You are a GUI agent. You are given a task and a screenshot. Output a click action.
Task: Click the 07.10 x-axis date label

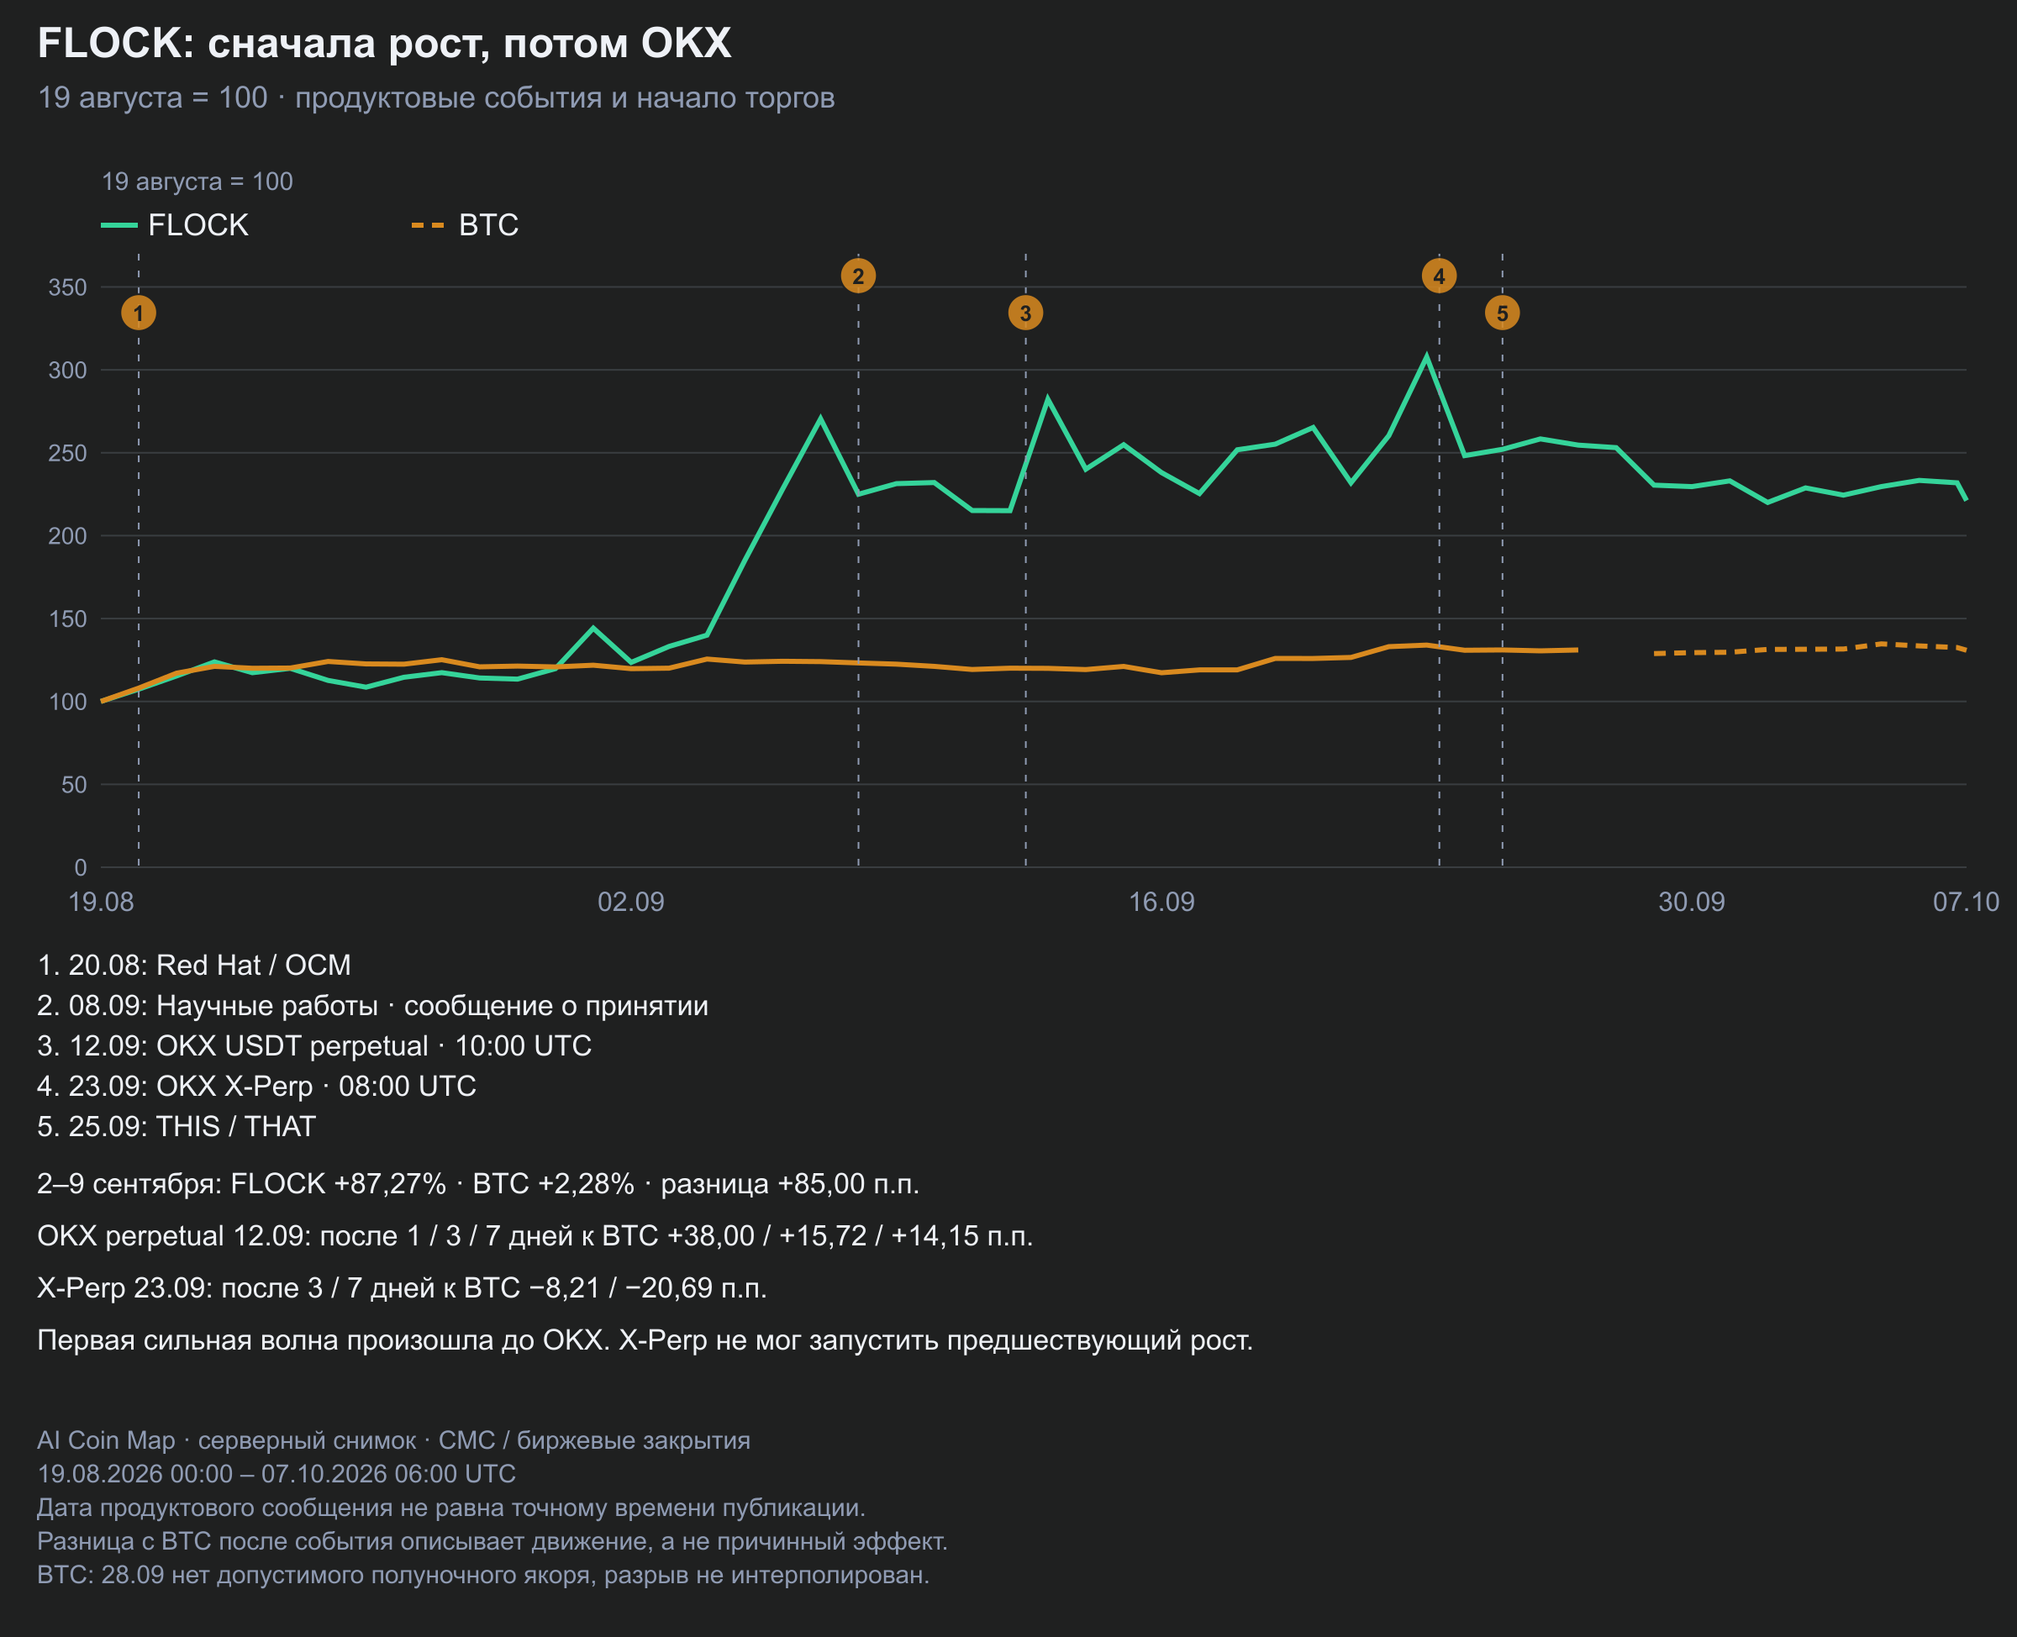1966,903
